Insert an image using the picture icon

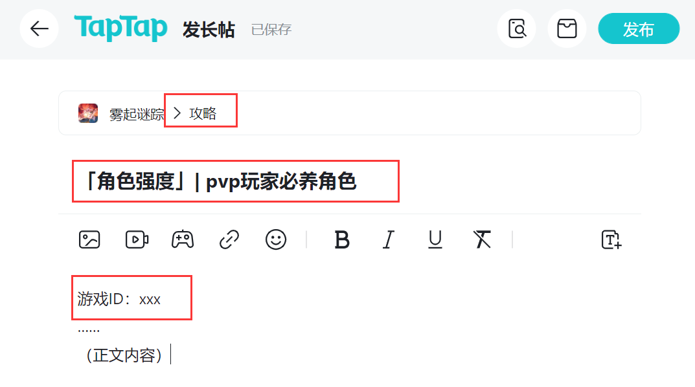click(x=89, y=239)
